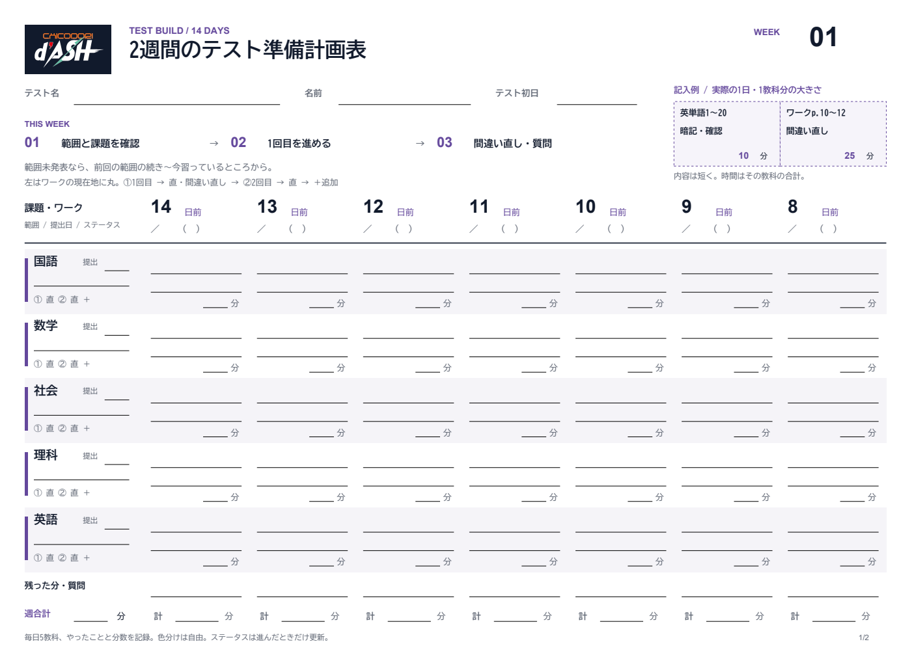The image size is (914, 646).
Task: Click the large week number 01
Action: (823, 37)
